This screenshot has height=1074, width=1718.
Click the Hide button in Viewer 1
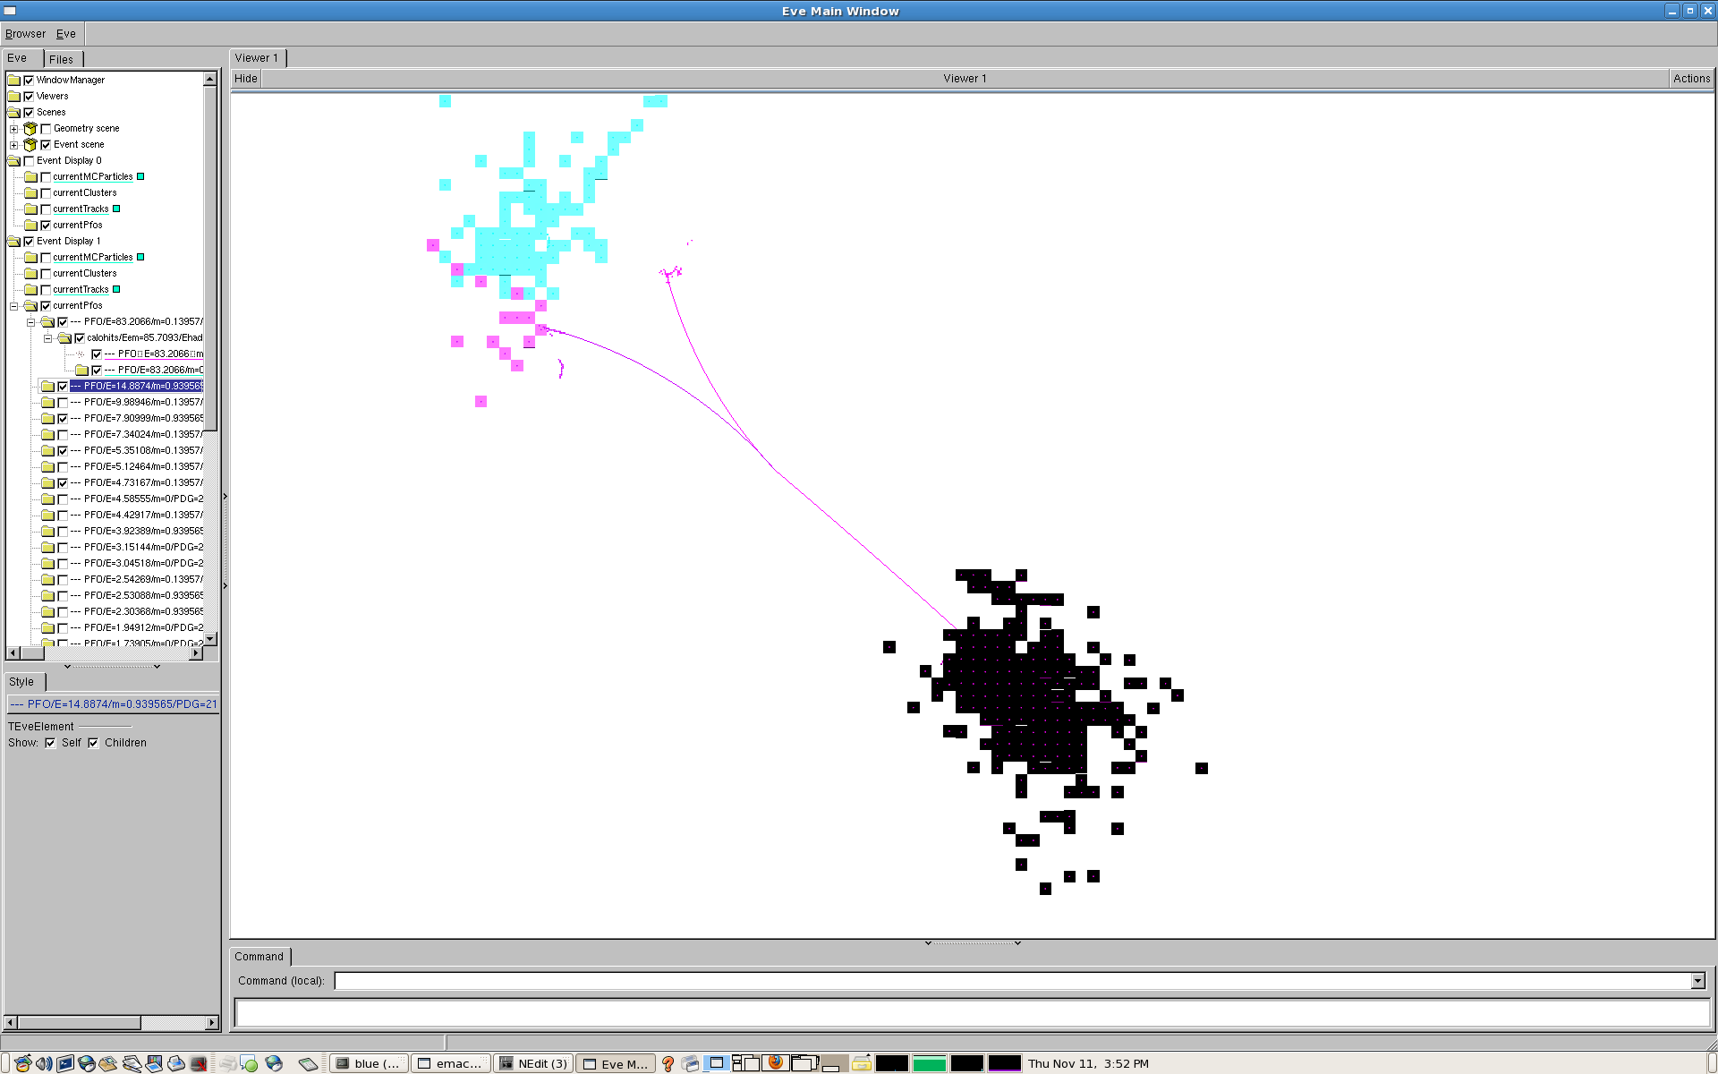pos(245,79)
